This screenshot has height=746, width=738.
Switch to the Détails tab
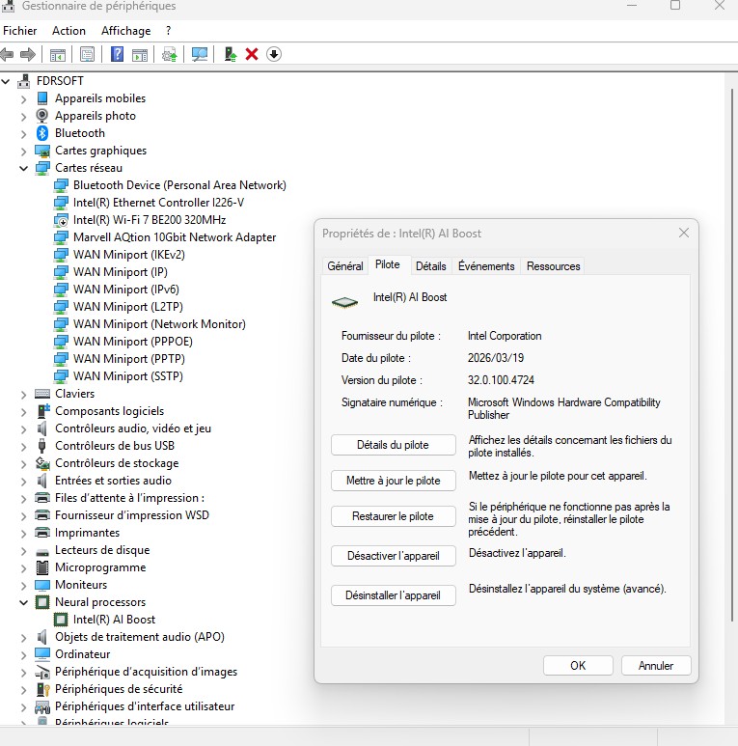[x=430, y=266]
